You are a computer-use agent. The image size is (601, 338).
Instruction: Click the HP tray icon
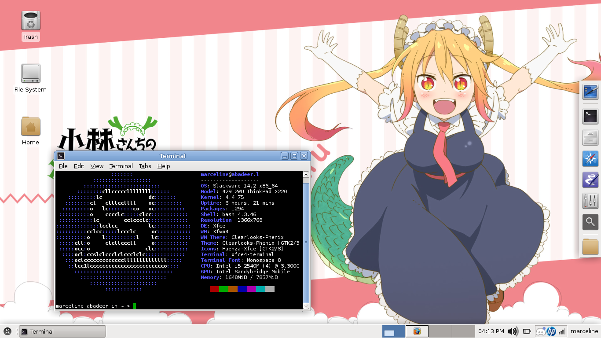click(551, 331)
